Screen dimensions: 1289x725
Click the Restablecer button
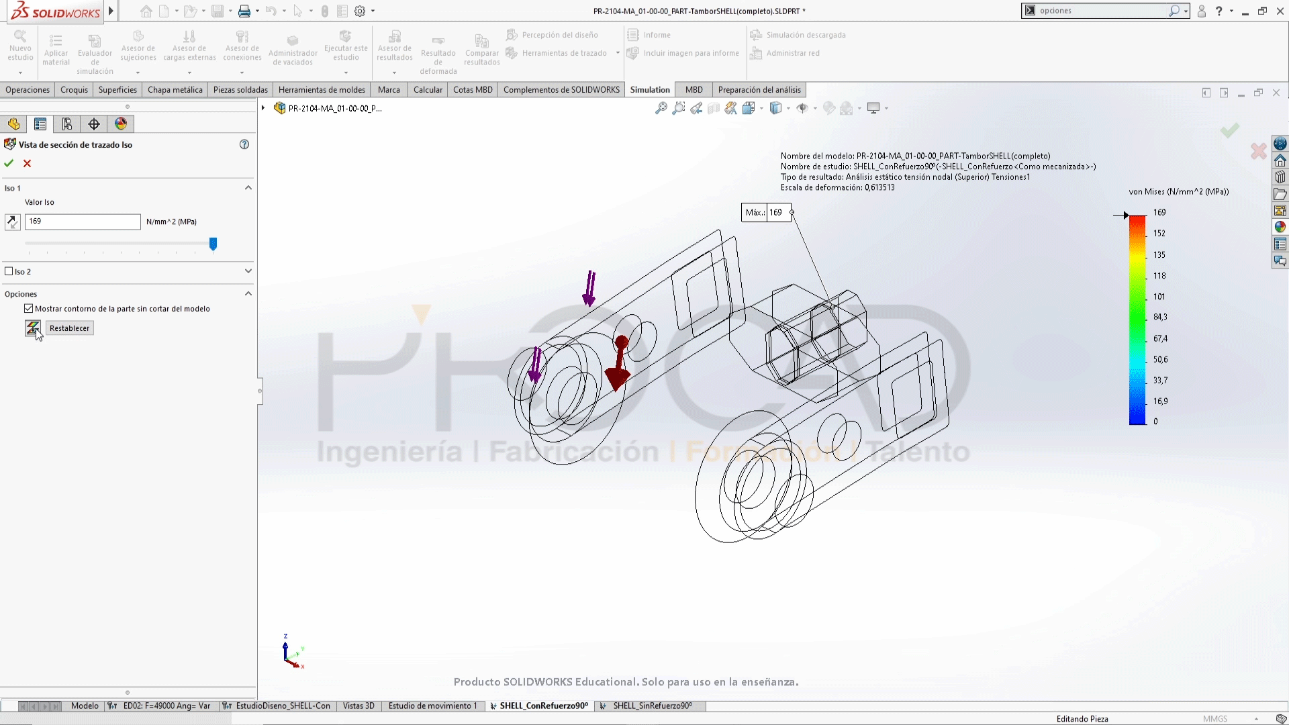point(69,328)
